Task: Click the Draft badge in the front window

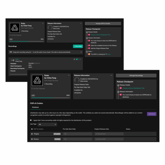Action: coord(33,95)
